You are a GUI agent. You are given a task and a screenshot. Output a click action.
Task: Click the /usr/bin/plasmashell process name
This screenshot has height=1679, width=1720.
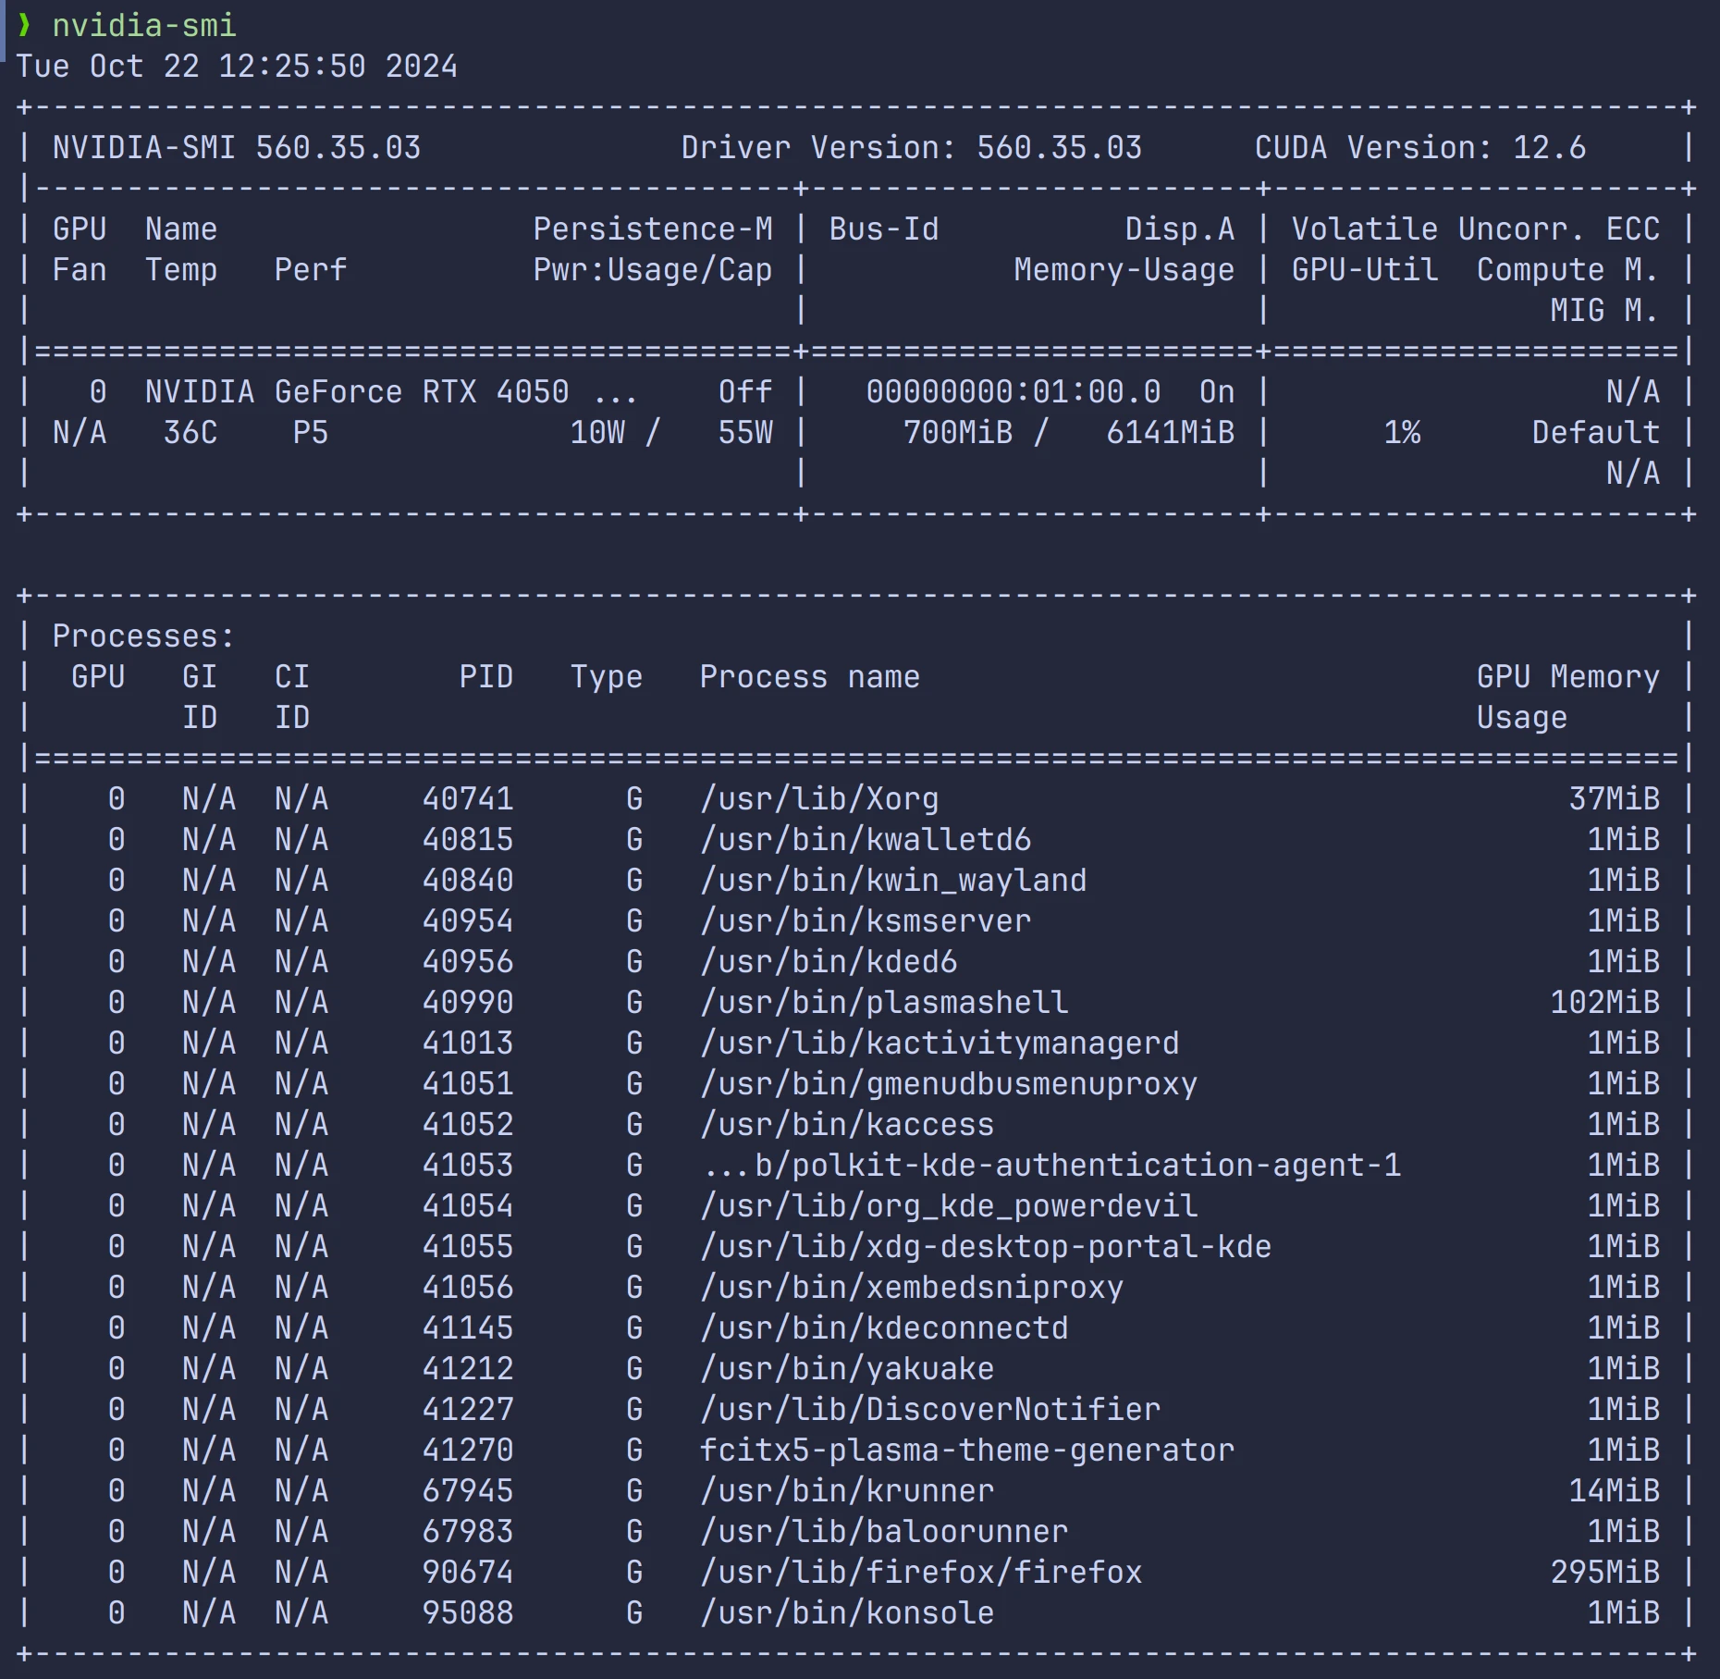tap(883, 1003)
